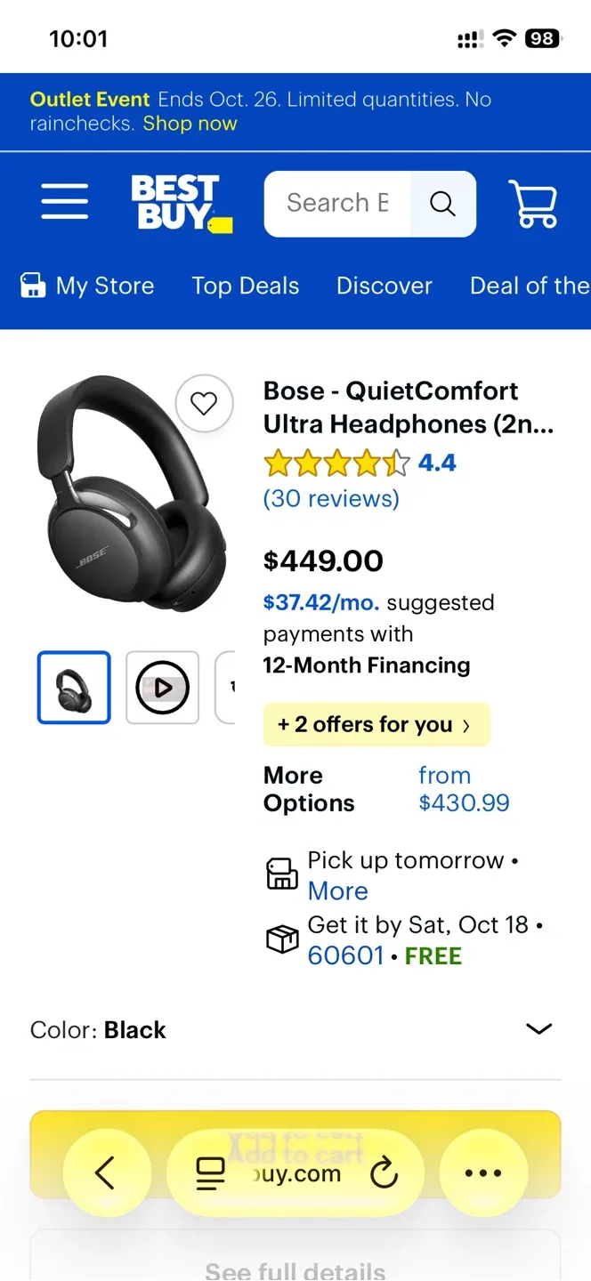Open the My Store tab

coord(88,286)
